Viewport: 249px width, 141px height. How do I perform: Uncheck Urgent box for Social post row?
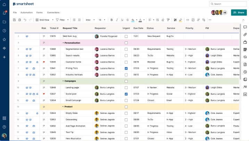coord(126,94)
